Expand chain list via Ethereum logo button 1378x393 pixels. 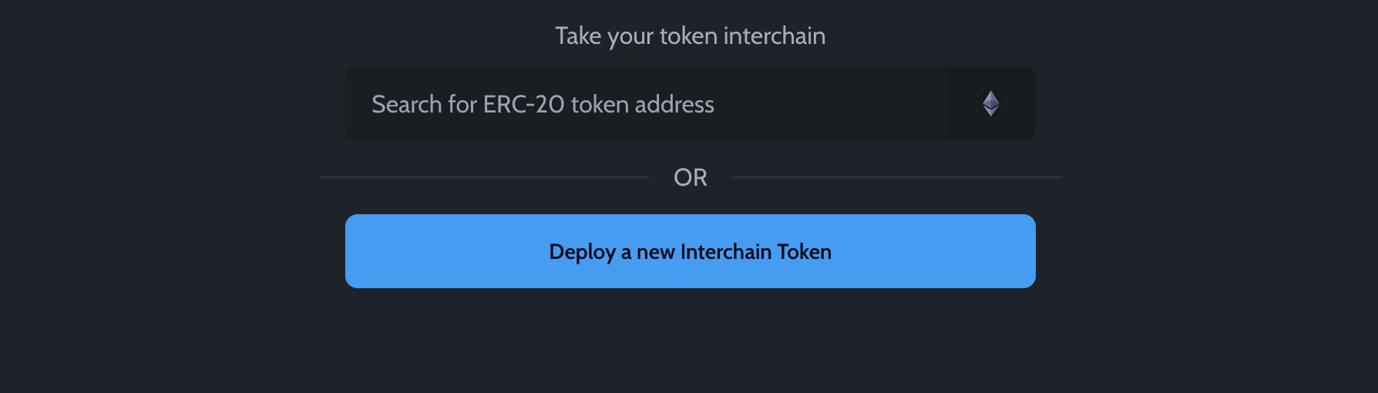990,103
